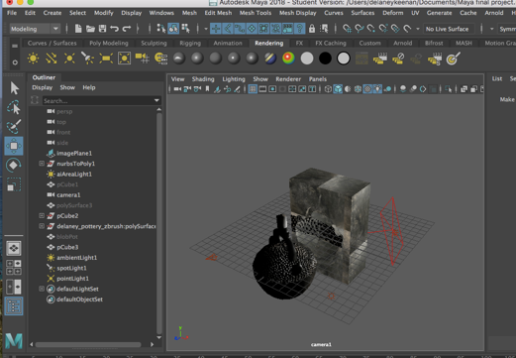The height and width of the screenshot is (358, 516).
Task: Click the open scene folder icon
Action: click(x=90, y=29)
